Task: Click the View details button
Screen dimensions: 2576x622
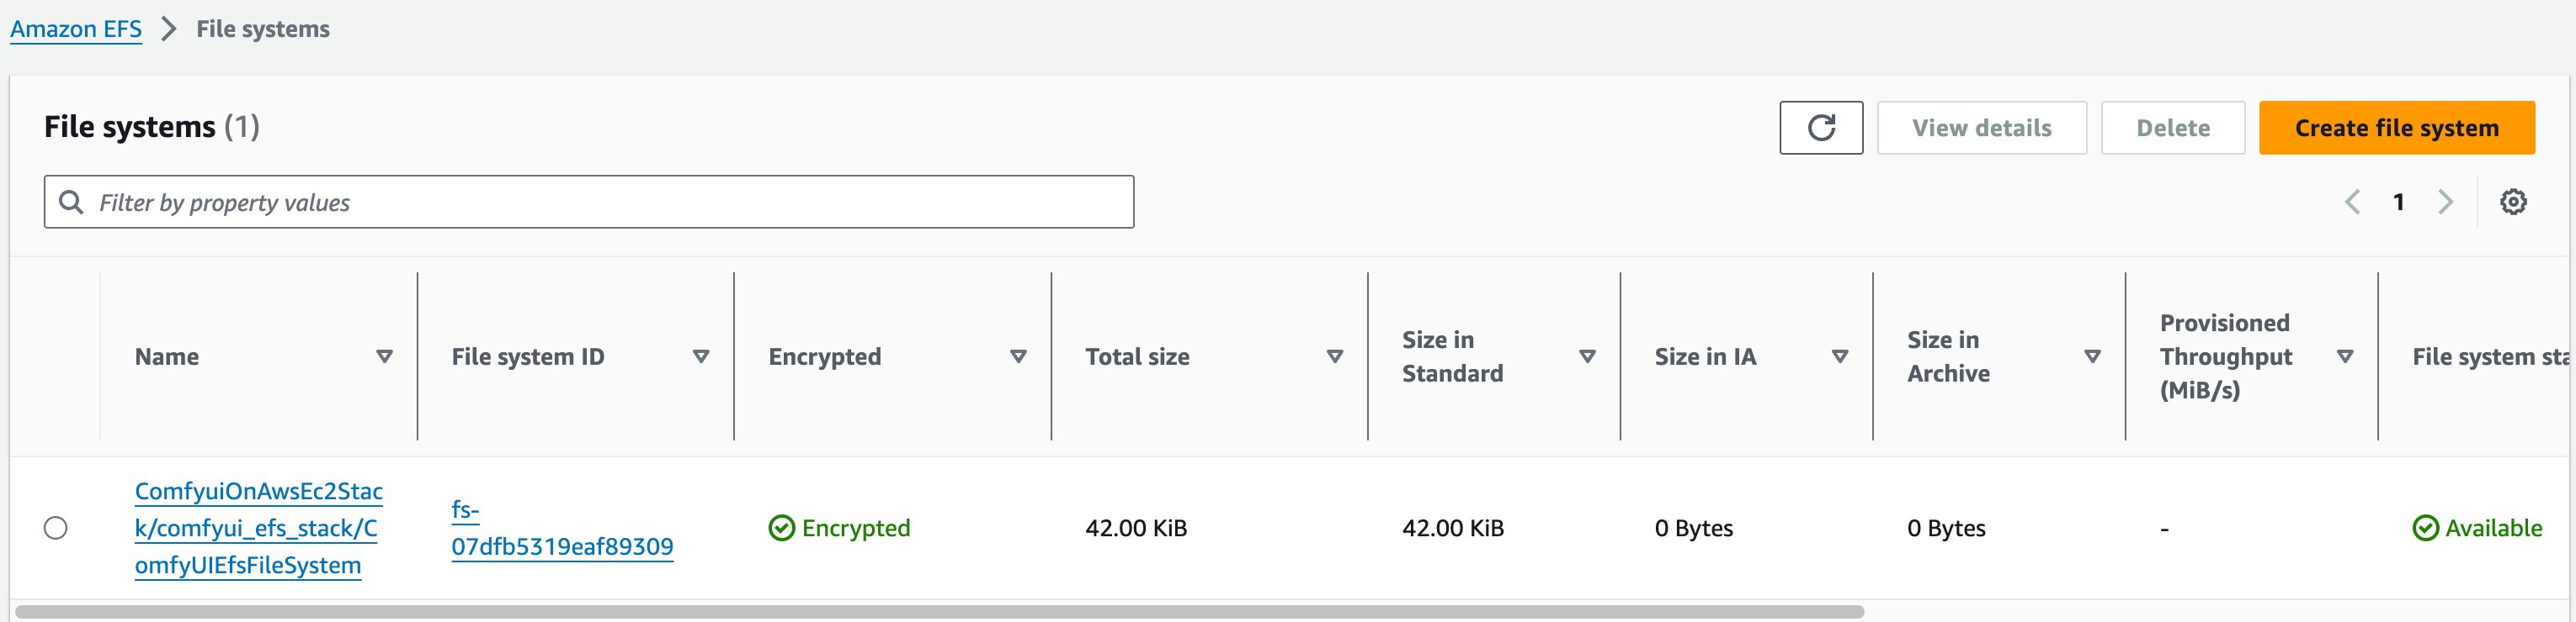Action: coord(1982,128)
